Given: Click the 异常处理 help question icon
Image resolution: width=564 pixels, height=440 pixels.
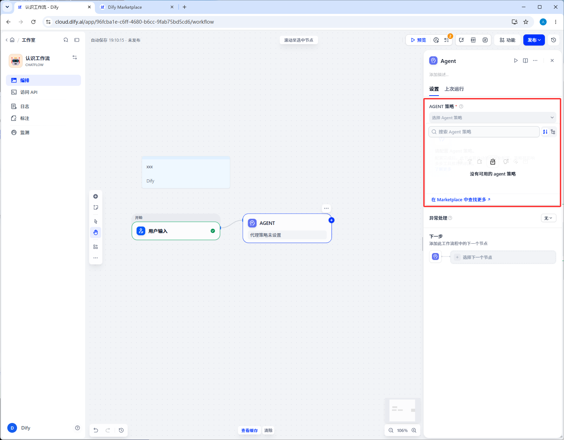Looking at the screenshot, I should click(x=450, y=218).
